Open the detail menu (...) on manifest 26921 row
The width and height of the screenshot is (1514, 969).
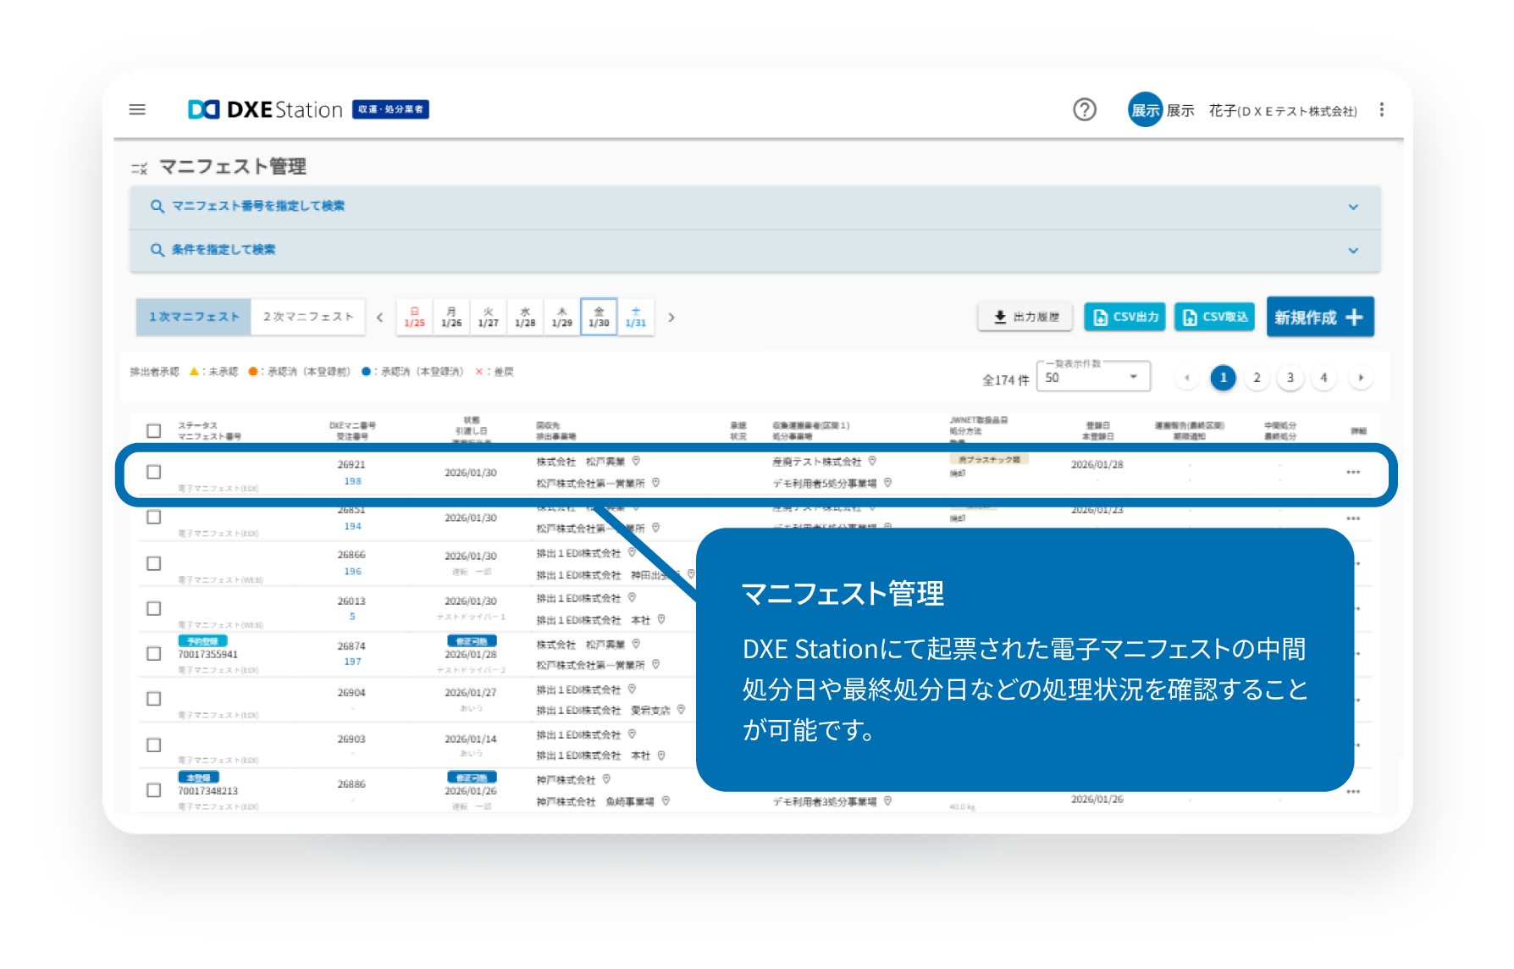pos(1353,472)
